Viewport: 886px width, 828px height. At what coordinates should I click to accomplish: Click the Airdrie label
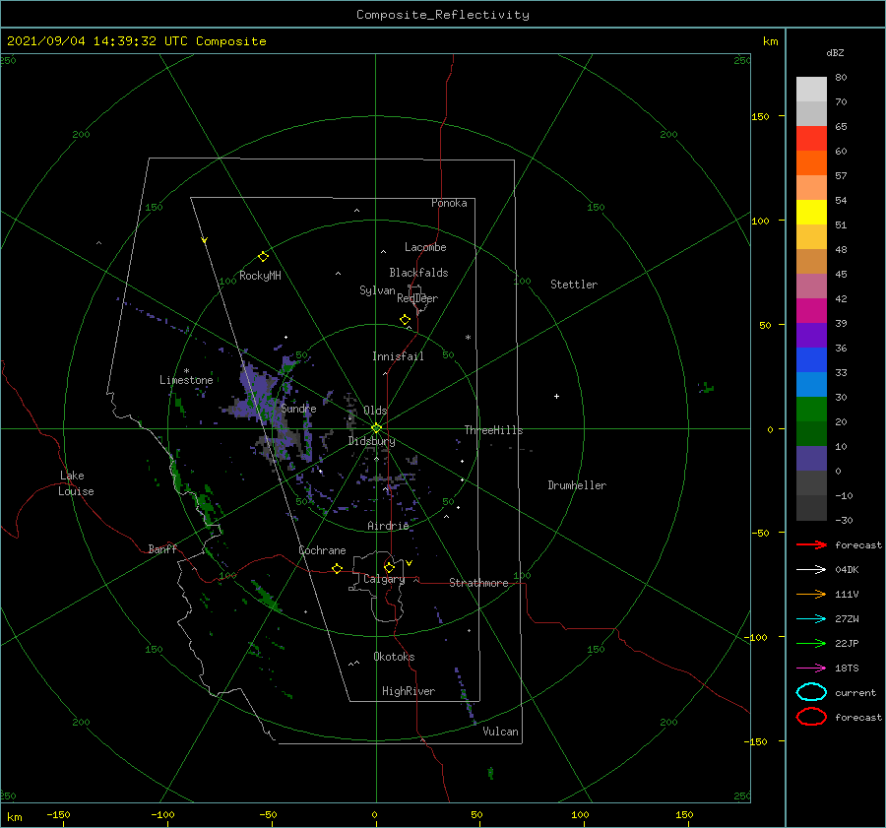click(x=388, y=526)
